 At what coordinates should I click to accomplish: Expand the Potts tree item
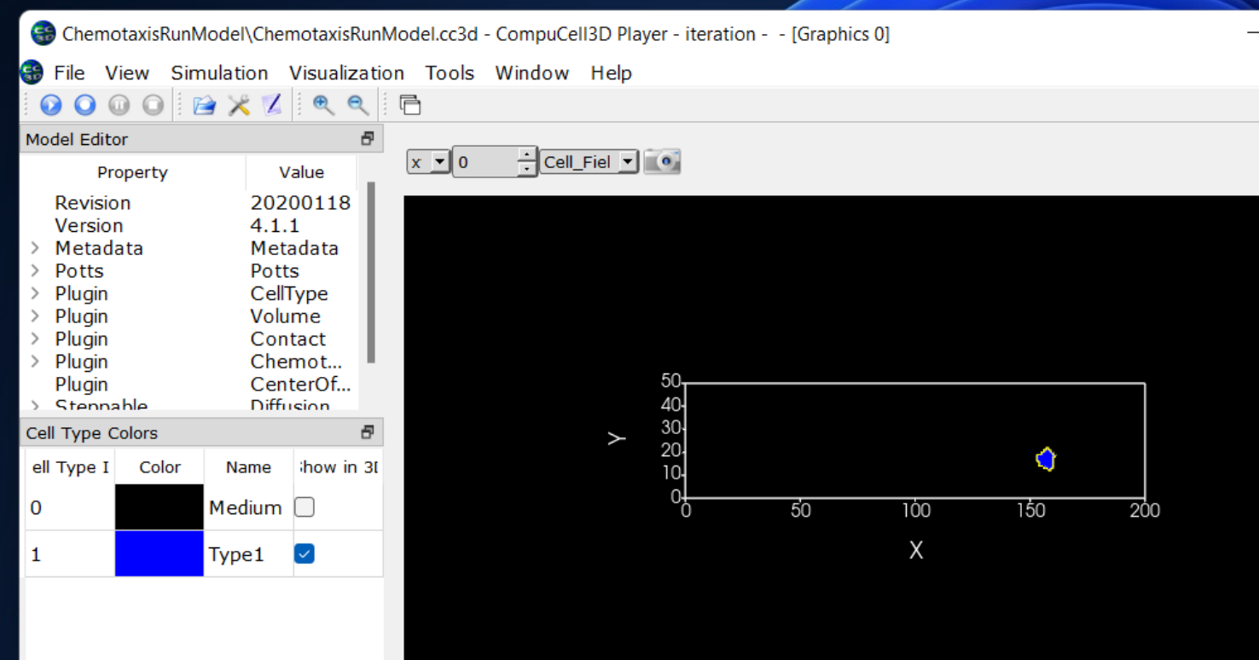pos(35,270)
